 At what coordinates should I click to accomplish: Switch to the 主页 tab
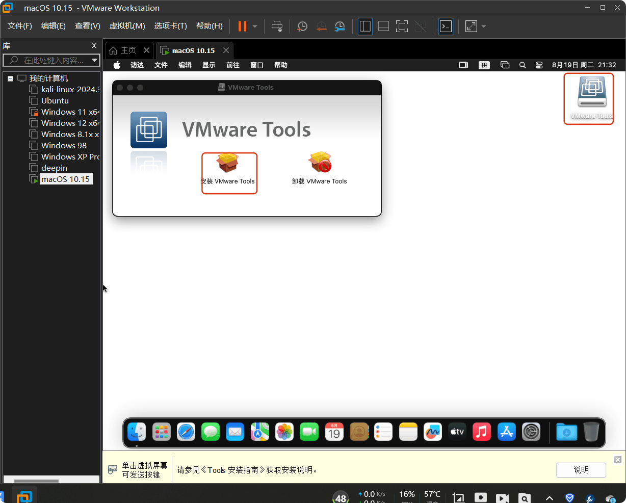128,50
